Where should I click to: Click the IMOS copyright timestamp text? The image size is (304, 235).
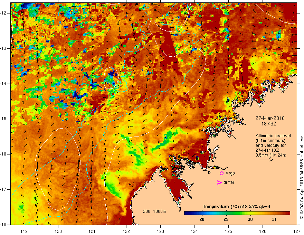coord(302,178)
